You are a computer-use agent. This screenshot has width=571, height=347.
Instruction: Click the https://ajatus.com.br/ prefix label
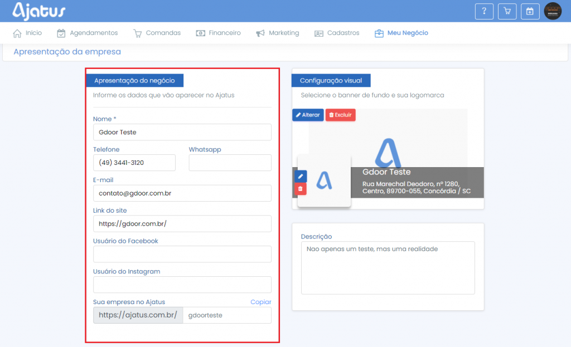pos(138,315)
